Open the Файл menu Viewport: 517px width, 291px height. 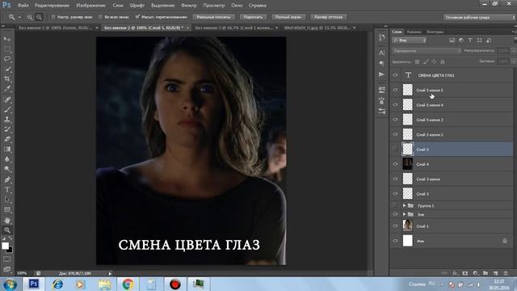click(23, 6)
